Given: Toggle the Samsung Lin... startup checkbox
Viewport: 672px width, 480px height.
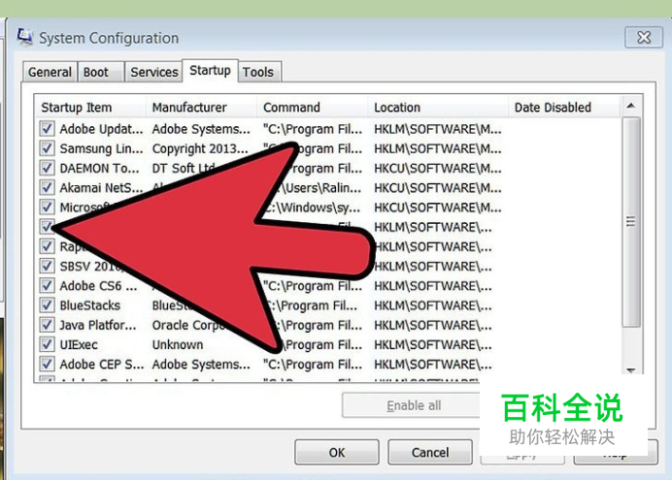Looking at the screenshot, I should [x=47, y=148].
